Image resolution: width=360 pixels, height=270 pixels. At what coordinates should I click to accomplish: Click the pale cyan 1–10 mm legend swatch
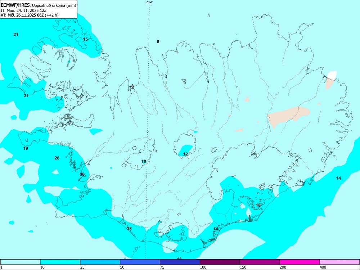[20, 262]
